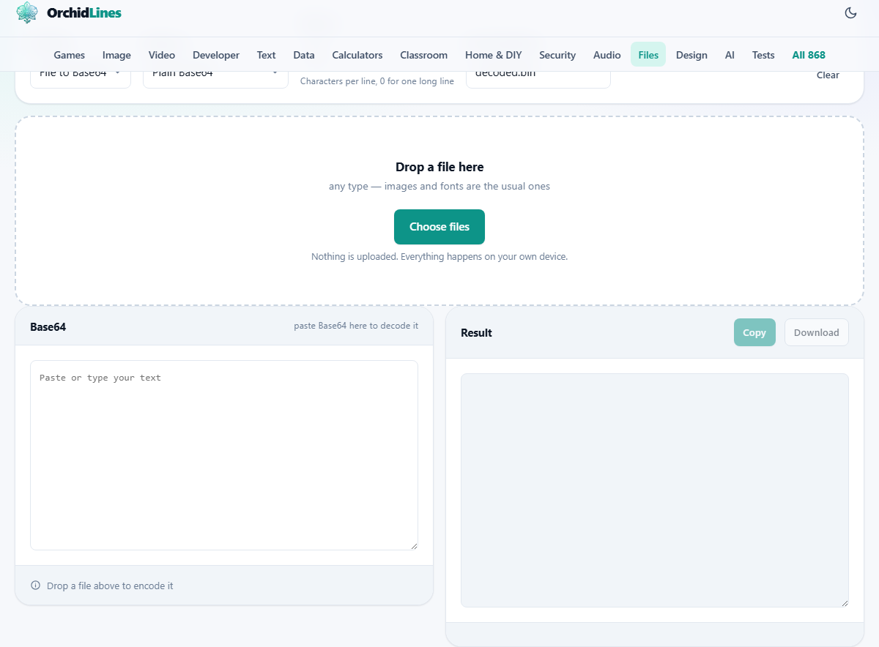Switch to the Tests category

click(x=763, y=55)
